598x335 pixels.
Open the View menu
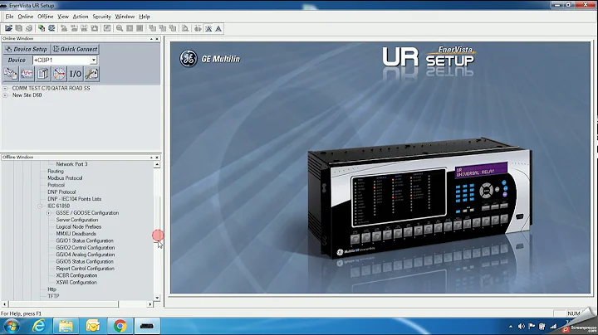(63, 17)
